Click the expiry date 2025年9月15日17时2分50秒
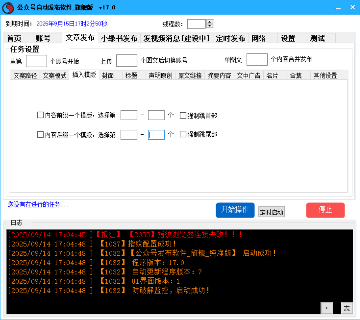Viewport: 360px width, 320px height. (x=72, y=24)
